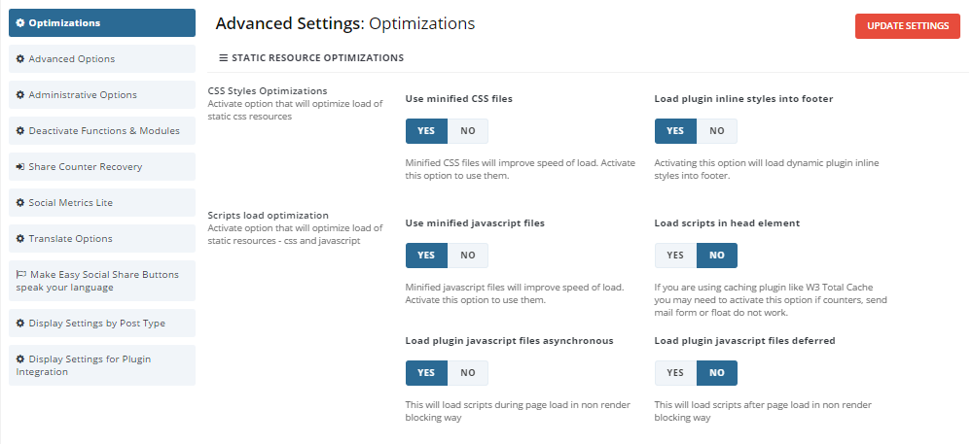Open the Share Counter Recovery settings
Viewport: 973px width, 444px height.
85,167
